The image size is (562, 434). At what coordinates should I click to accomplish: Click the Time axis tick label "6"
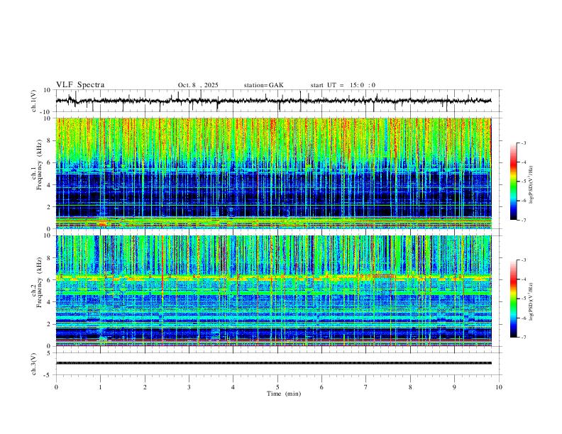[321, 387]
